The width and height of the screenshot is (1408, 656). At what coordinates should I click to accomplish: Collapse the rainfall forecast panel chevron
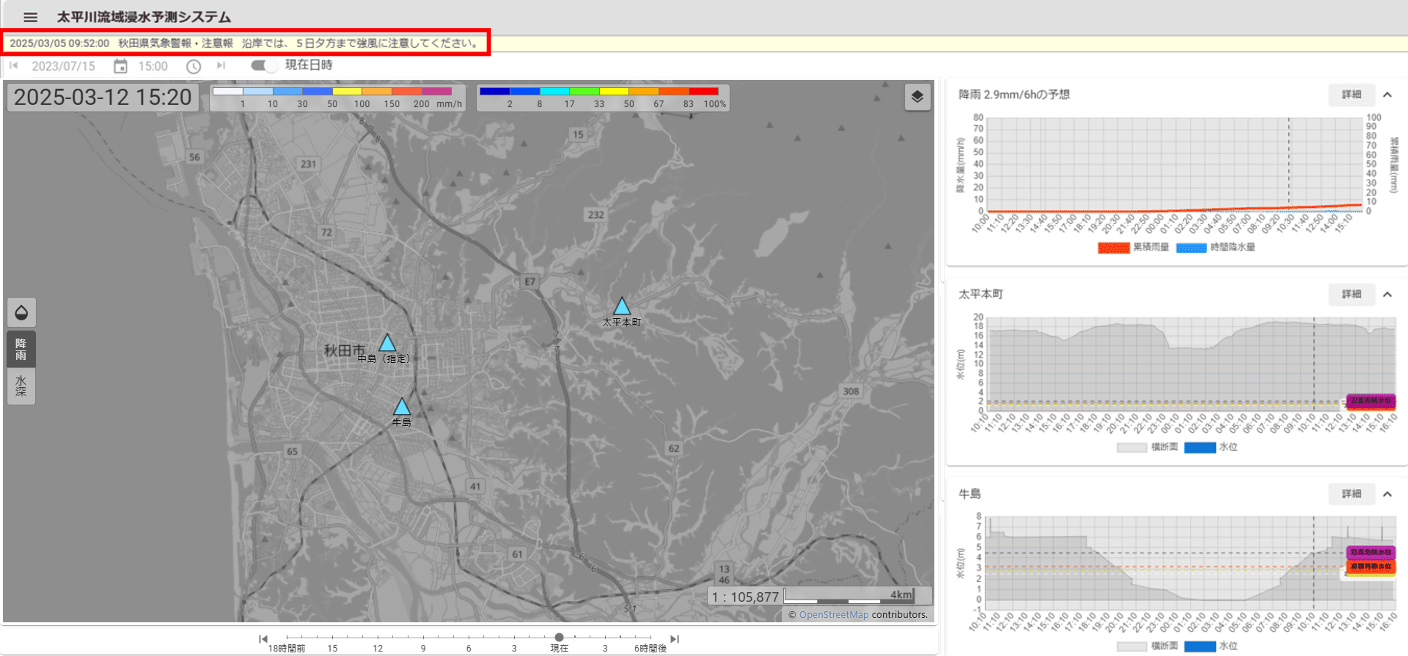(1387, 95)
